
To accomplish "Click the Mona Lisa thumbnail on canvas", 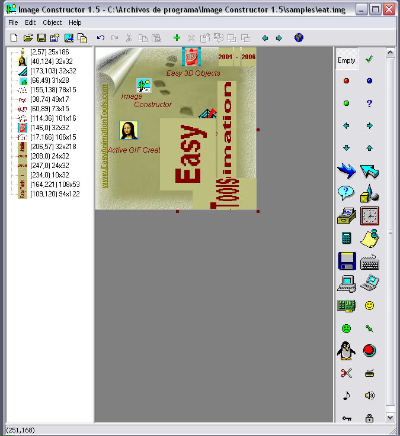I will (x=129, y=130).
